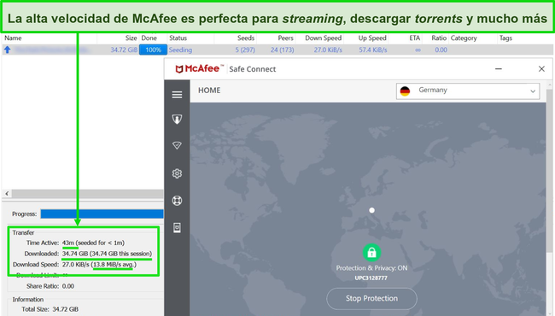
Task: Sort torrents by Name column
Action: (x=13, y=38)
